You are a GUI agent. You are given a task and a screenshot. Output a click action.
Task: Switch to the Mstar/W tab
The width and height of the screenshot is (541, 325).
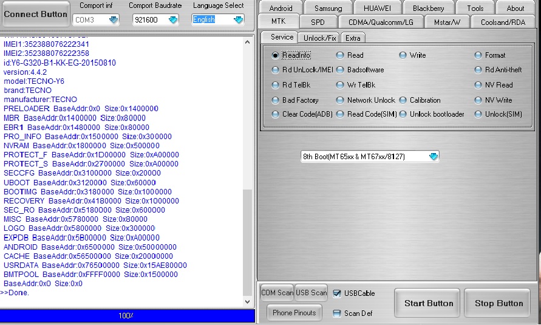coord(447,22)
